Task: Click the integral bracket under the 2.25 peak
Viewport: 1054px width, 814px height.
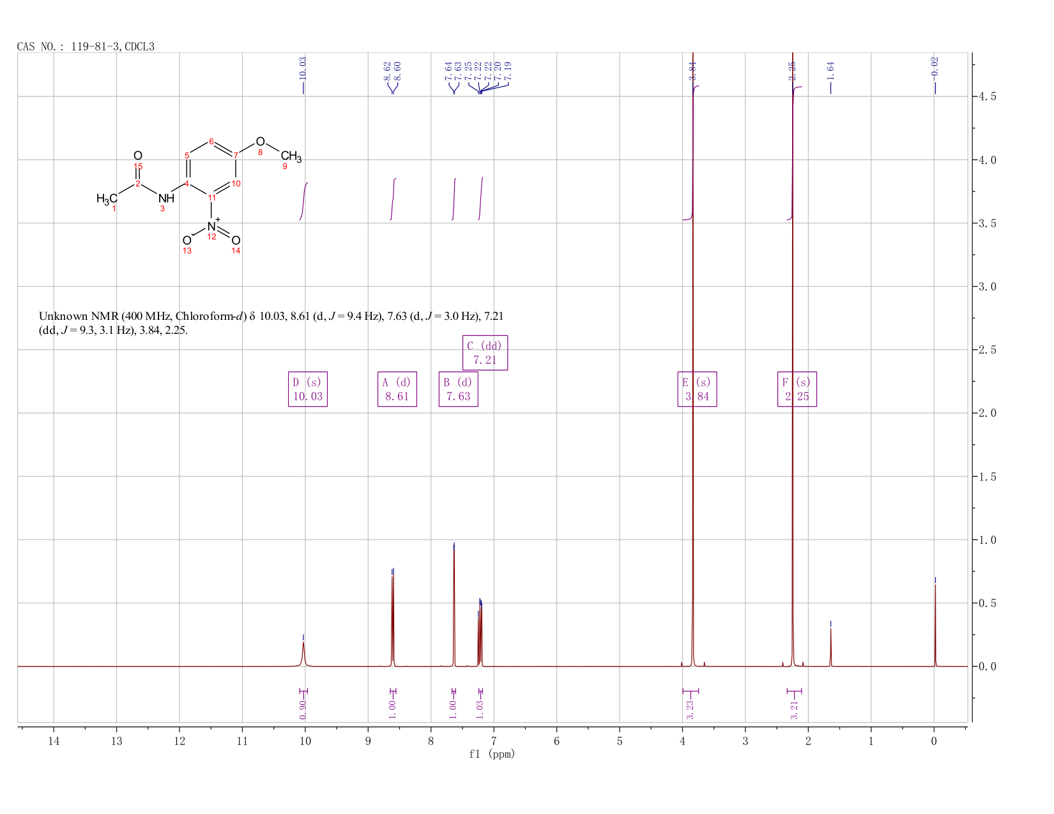Action: click(794, 691)
